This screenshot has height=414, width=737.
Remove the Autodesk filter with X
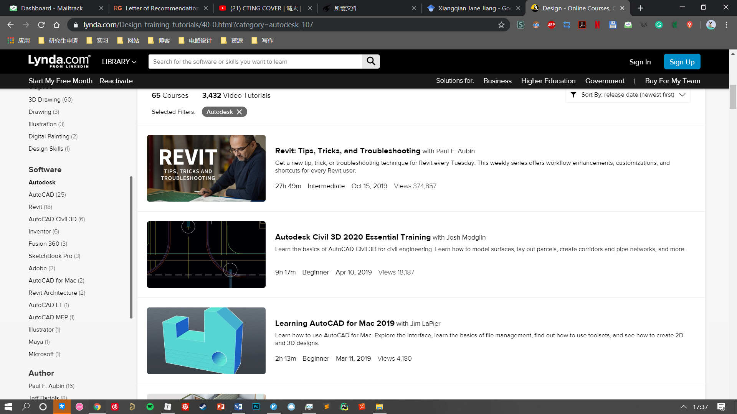point(239,112)
